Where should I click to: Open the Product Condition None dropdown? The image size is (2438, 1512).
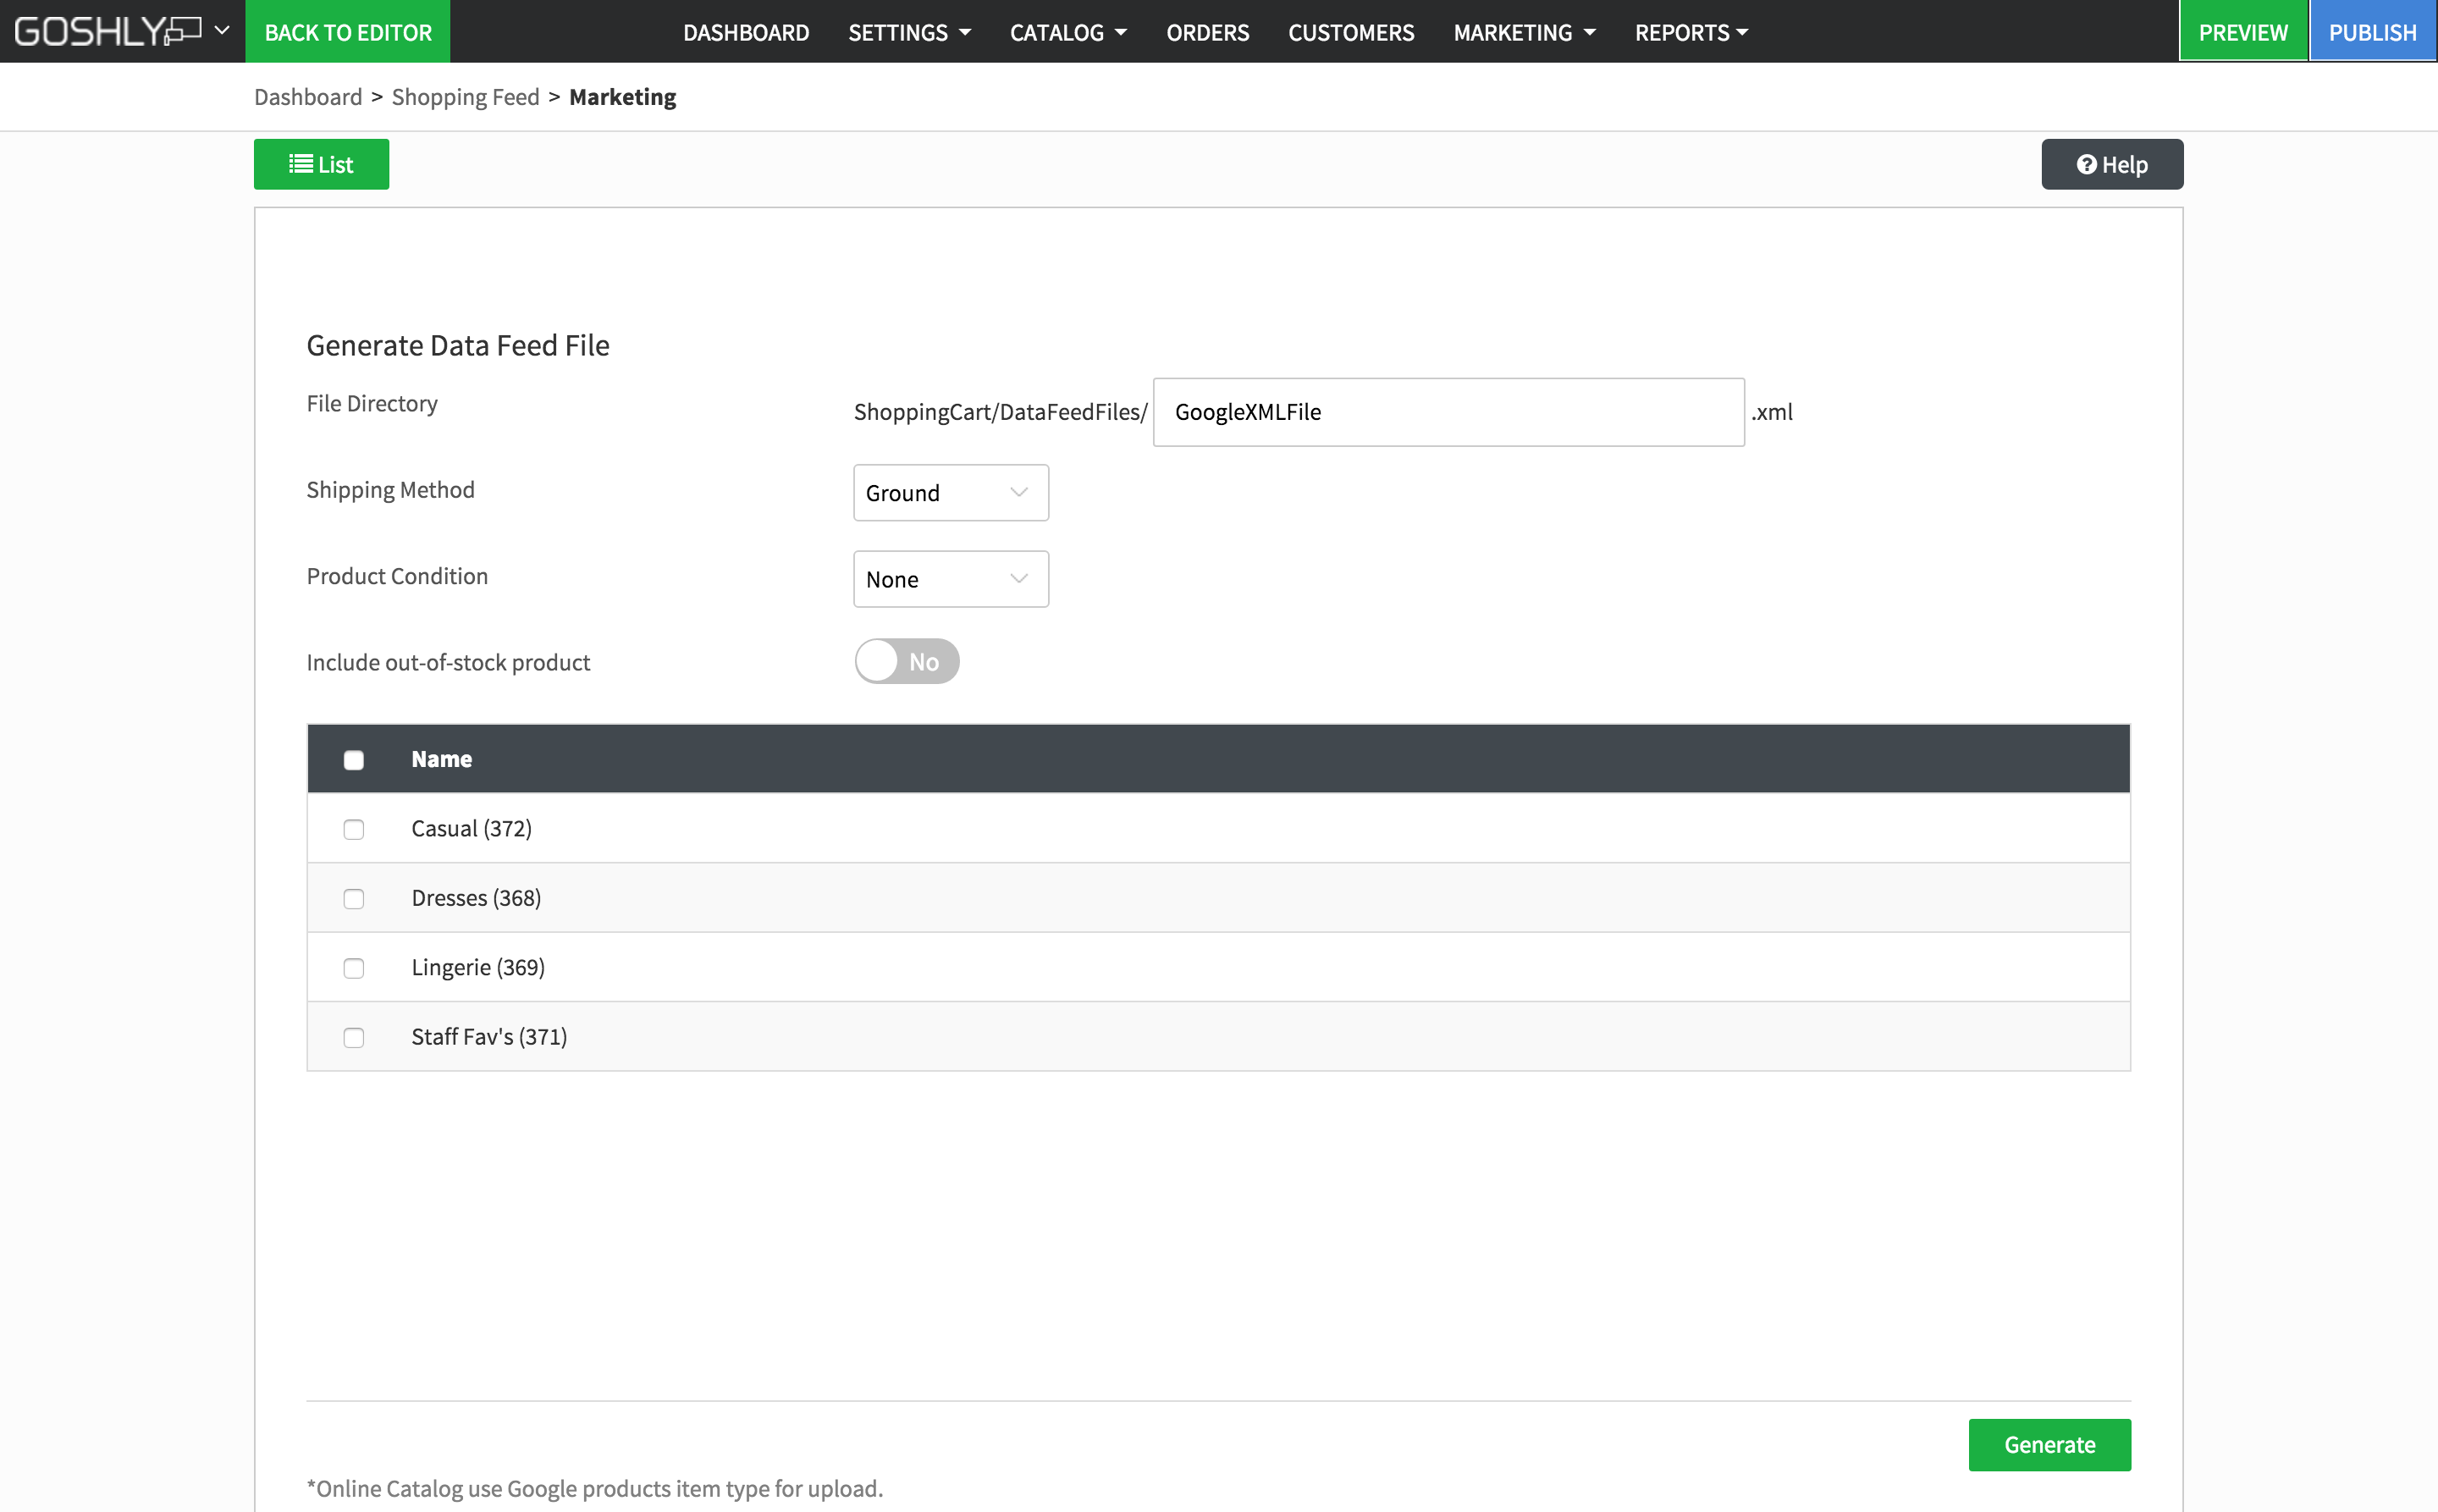pos(950,579)
